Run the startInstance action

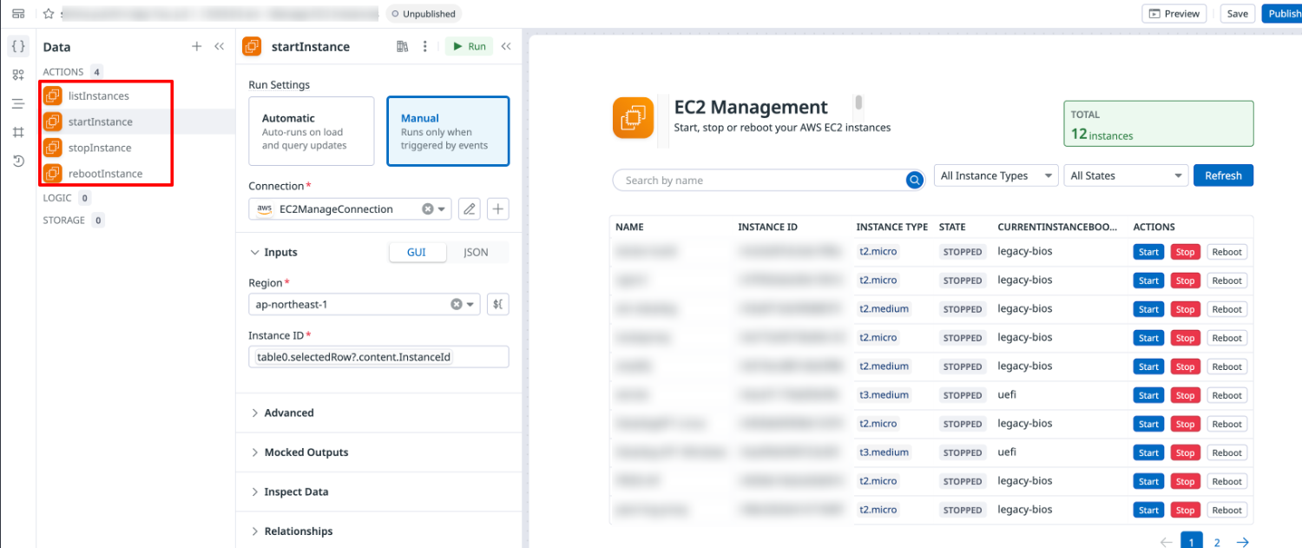click(469, 47)
